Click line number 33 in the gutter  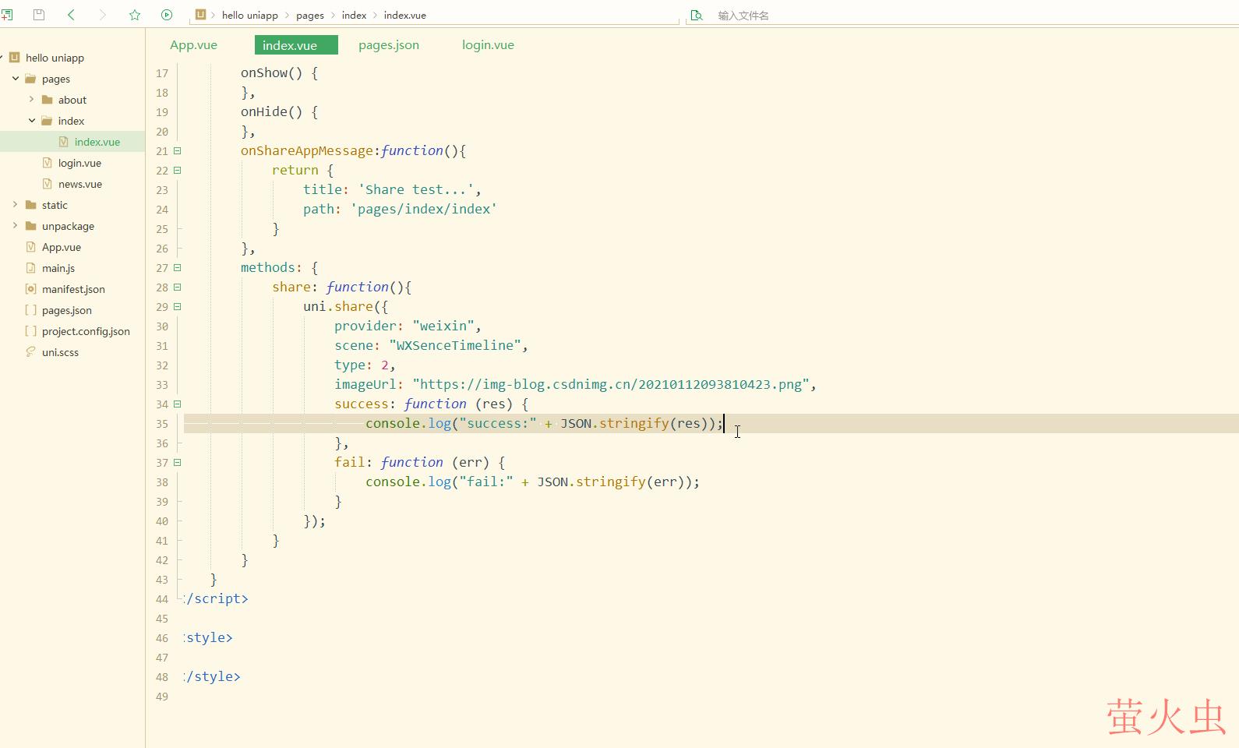coord(162,385)
